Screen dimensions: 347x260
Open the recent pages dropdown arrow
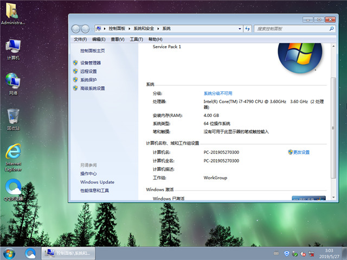[92, 29]
